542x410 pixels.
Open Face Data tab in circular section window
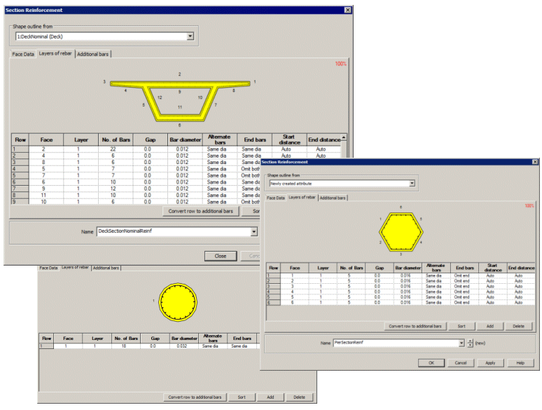coord(48,268)
